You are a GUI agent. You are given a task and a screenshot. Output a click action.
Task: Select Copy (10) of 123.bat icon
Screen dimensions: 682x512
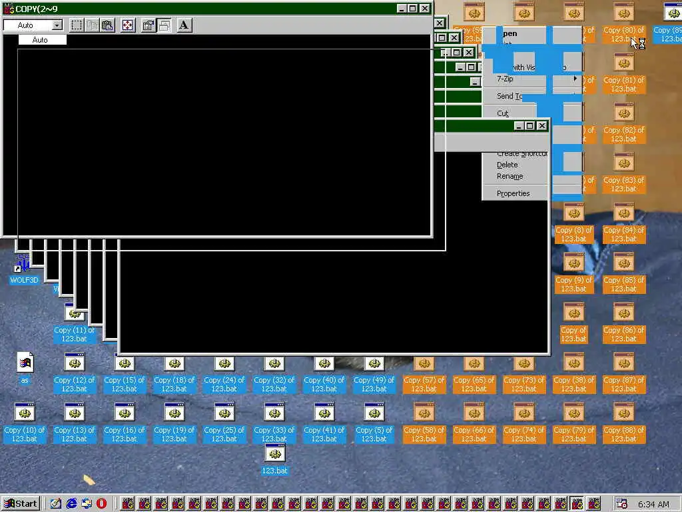25,423
